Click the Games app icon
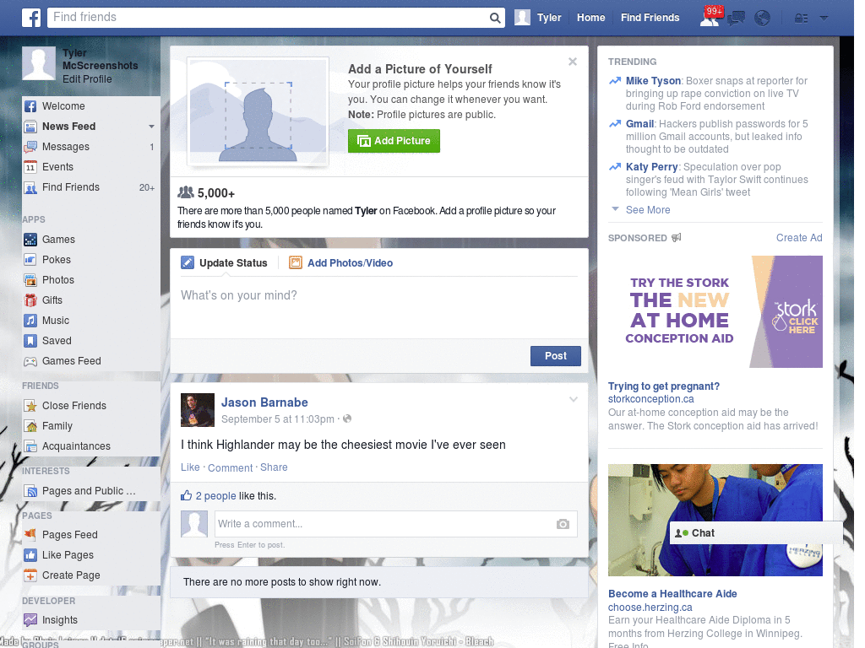Image resolution: width=865 pixels, height=648 pixels. pyautogui.click(x=30, y=240)
